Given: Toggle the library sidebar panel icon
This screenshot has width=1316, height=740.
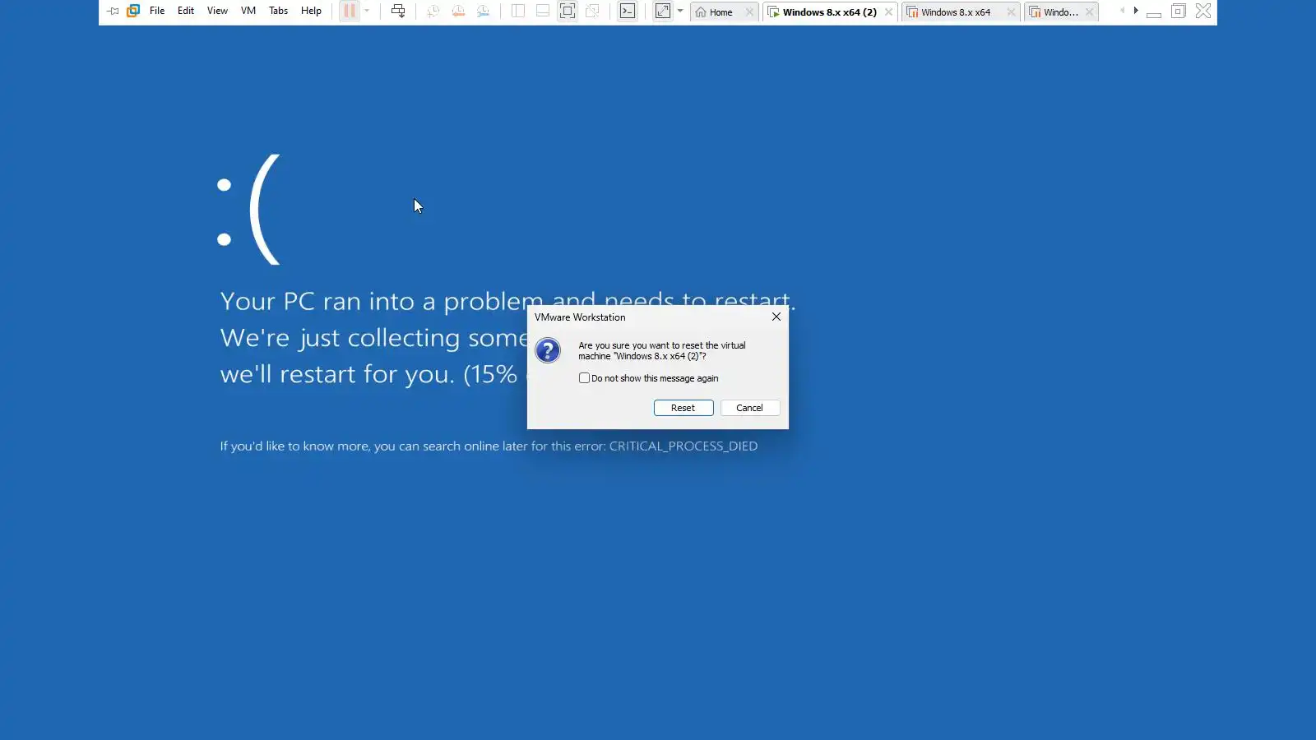Looking at the screenshot, I should coord(518,11).
